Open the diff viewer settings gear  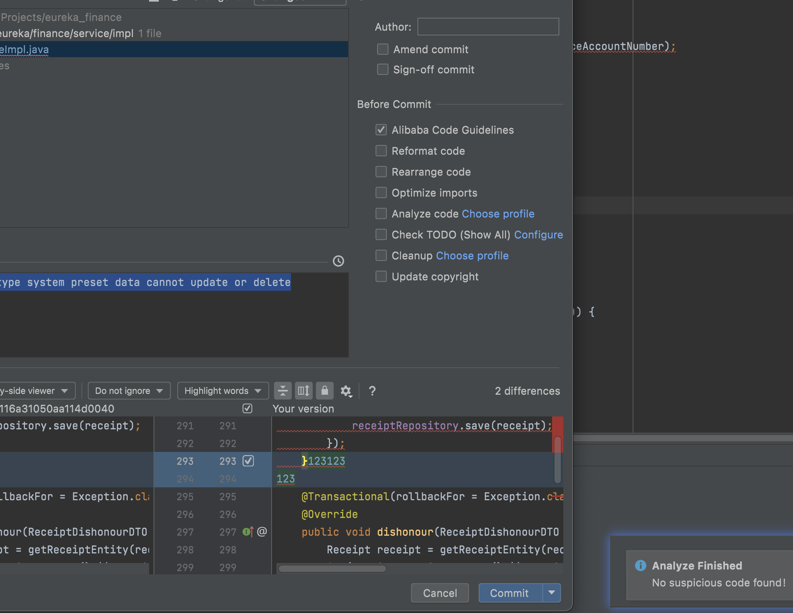pyautogui.click(x=346, y=391)
